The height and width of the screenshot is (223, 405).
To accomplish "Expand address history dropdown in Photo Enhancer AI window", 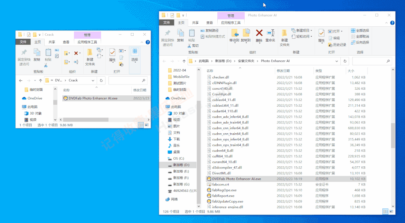I will click(x=337, y=61).
